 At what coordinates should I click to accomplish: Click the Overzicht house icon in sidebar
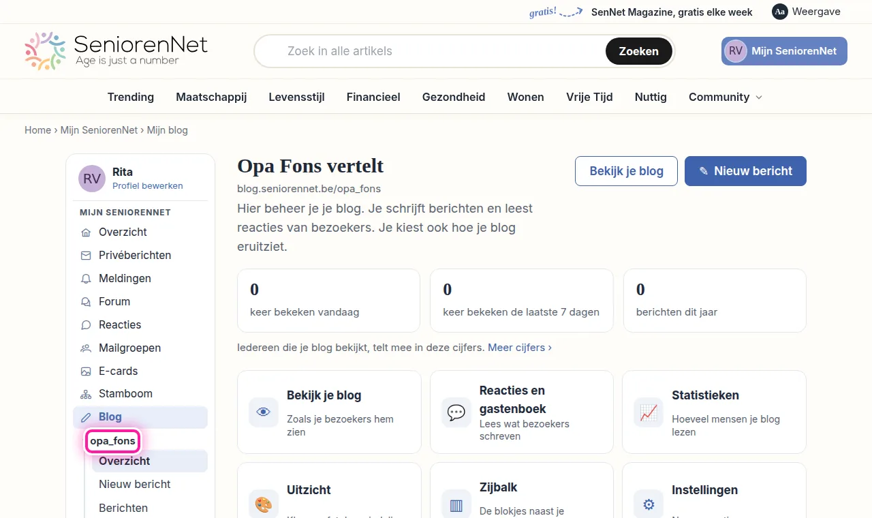click(x=86, y=232)
